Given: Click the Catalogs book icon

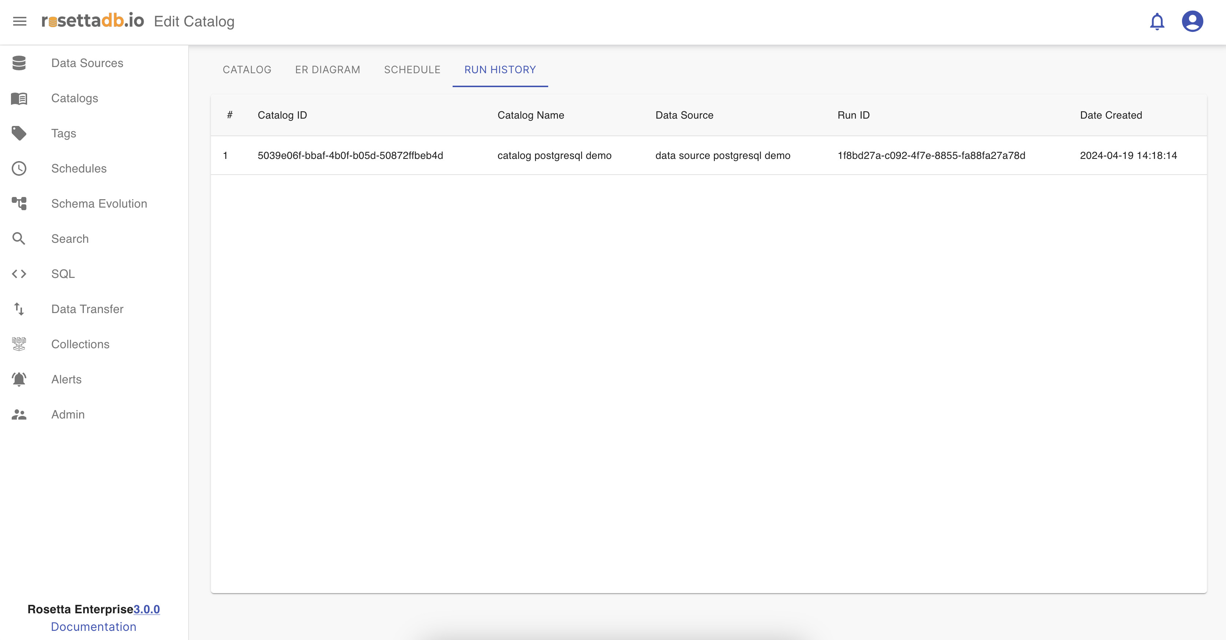Looking at the screenshot, I should 19,98.
